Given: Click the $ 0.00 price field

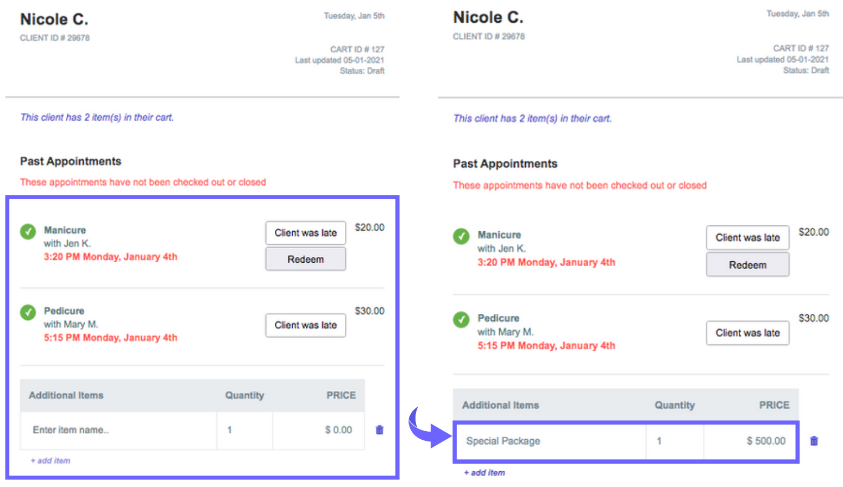Looking at the screenshot, I should coord(318,430).
